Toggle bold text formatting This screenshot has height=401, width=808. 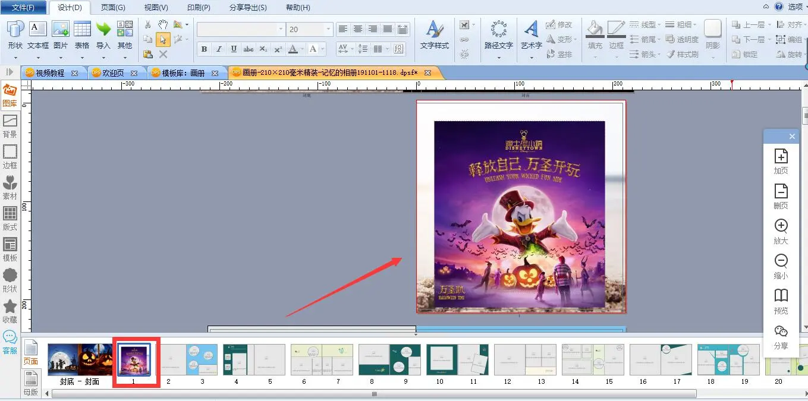204,49
